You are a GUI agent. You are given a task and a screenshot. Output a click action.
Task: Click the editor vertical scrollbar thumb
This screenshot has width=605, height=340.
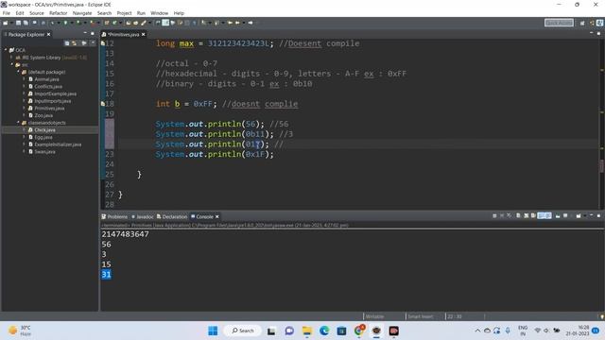tap(601, 166)
